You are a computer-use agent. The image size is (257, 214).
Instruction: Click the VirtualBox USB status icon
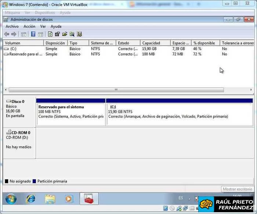(x=179, y=208)
